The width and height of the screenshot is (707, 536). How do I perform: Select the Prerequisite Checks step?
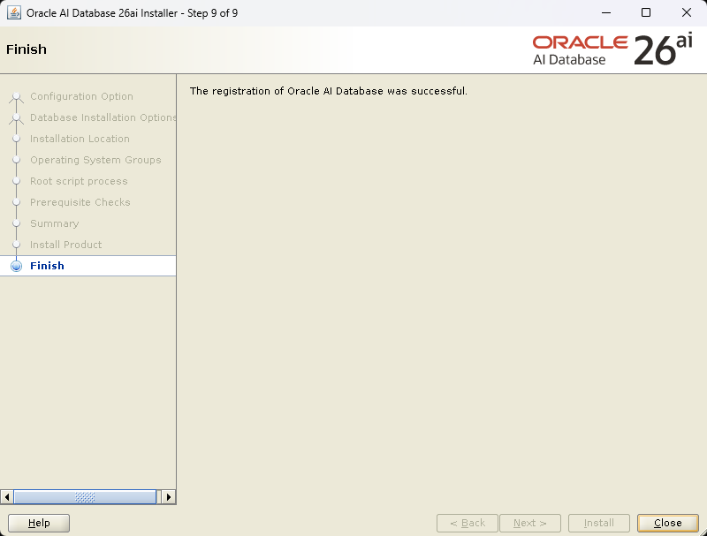[x=80, y=202]
